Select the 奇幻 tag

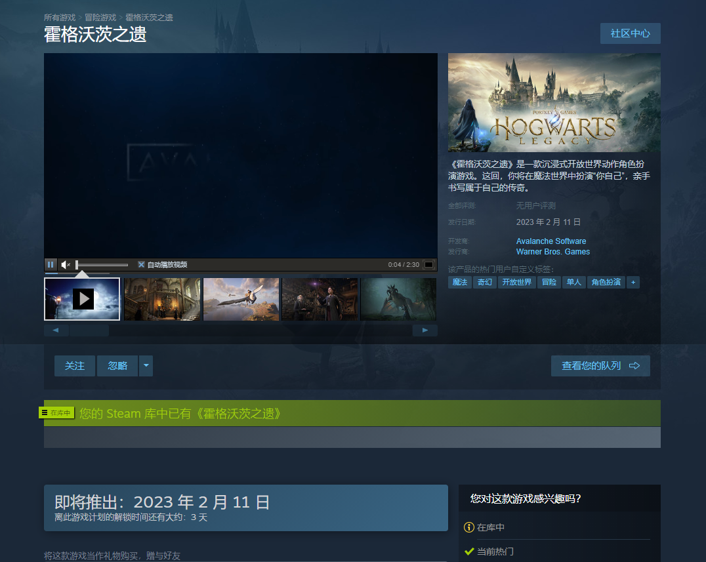click(484, 282)
